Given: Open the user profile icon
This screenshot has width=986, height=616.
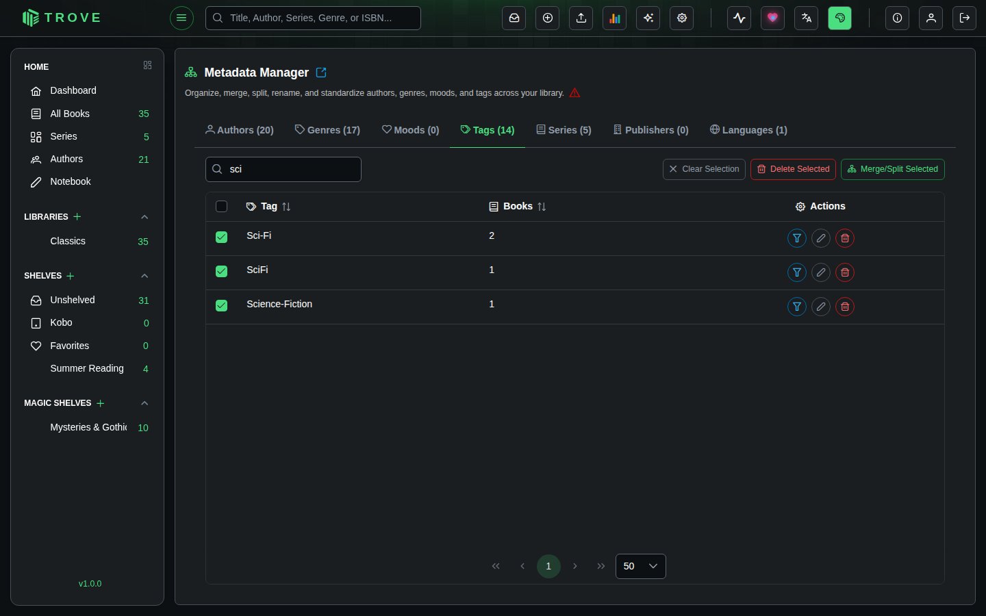Looking at the screenshot, I should click(931, 18).
